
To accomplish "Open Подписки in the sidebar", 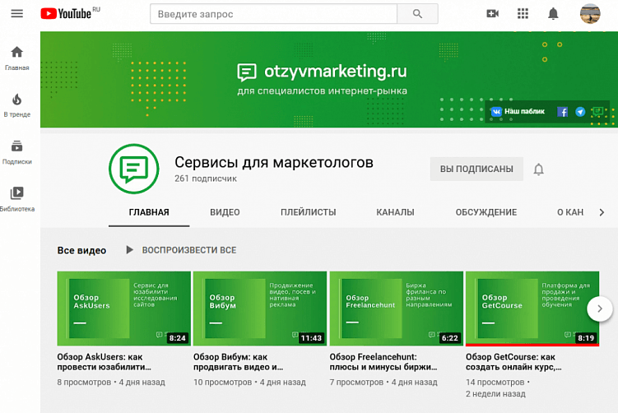I will click(17, 152).
